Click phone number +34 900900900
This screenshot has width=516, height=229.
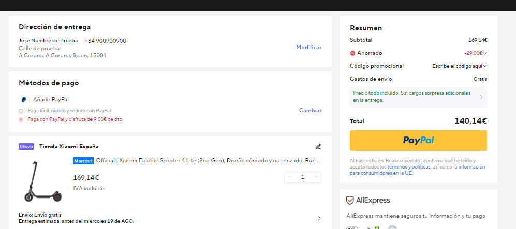(x=105, y=41)
